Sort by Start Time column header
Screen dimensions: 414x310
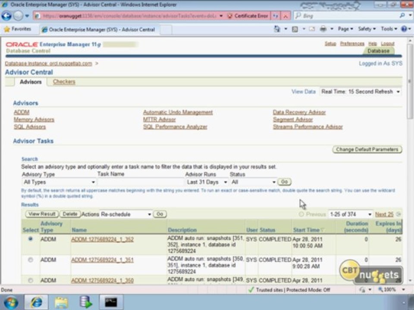[x=306, y=230]
